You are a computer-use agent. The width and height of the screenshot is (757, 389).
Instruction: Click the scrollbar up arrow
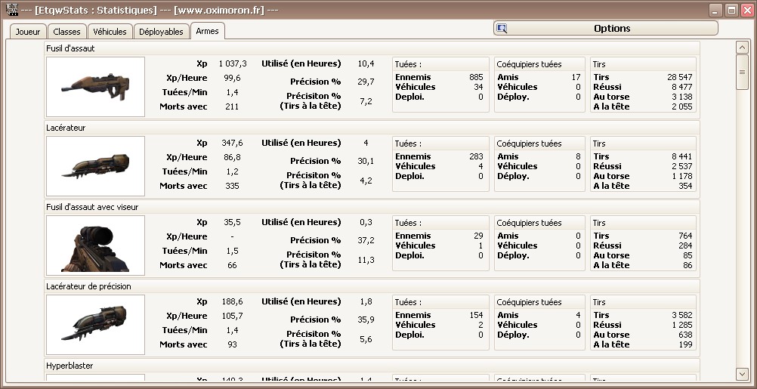point(742,48)
